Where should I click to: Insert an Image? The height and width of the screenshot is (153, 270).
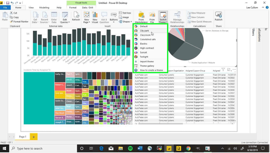[124, 17]
